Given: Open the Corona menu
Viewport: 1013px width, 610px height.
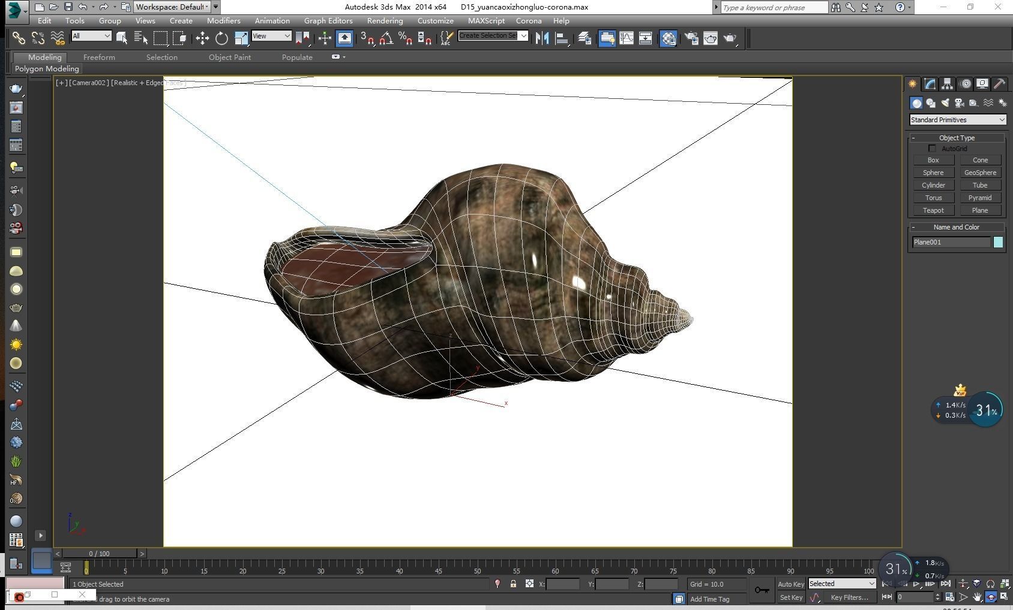Looking at the screenshot, I should (529, 20).
